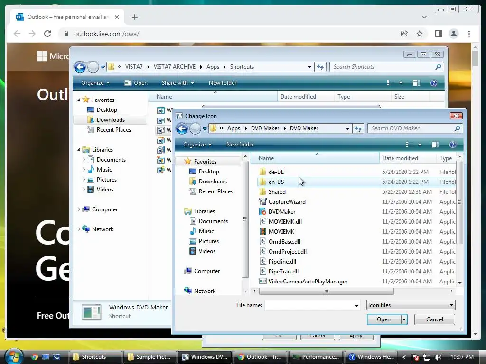Expand the Computer node in Shortcuts window
Screen dimensions: 486x364
coord(79,209)
